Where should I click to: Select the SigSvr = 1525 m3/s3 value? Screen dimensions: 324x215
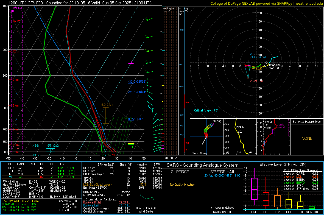[63, 197]
